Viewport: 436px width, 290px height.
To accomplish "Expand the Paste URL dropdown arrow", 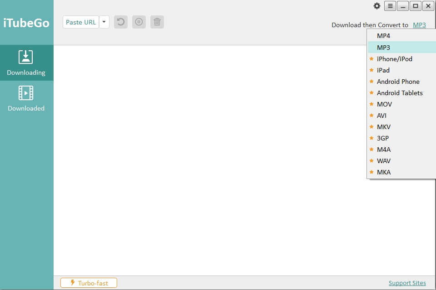I will [x=104, y=22].
